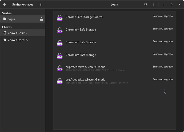This screenshot has height=132, width=184.
Task: Open Chaves OpenSSH in the sidebar
Action: coord(18,40)
